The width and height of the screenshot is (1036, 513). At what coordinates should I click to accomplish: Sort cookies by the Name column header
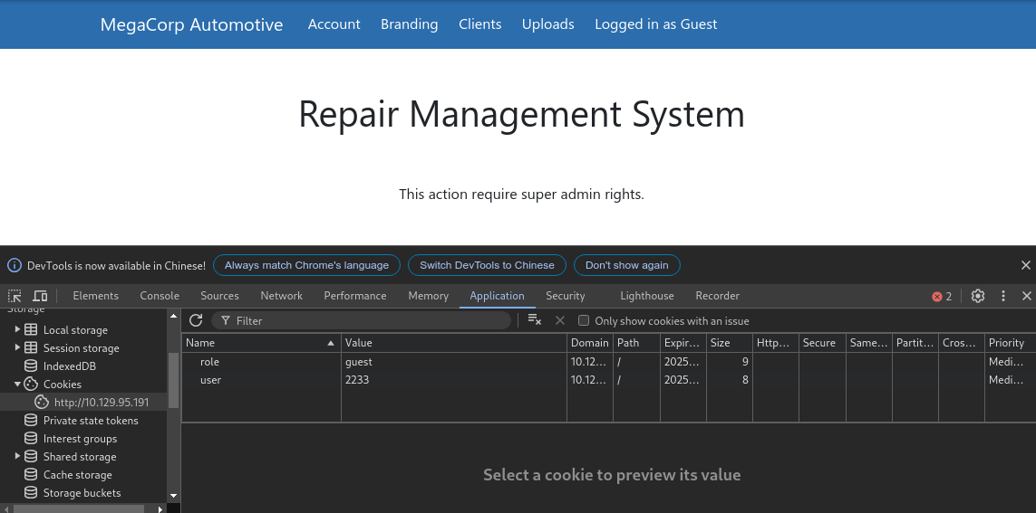coord(254,343)
